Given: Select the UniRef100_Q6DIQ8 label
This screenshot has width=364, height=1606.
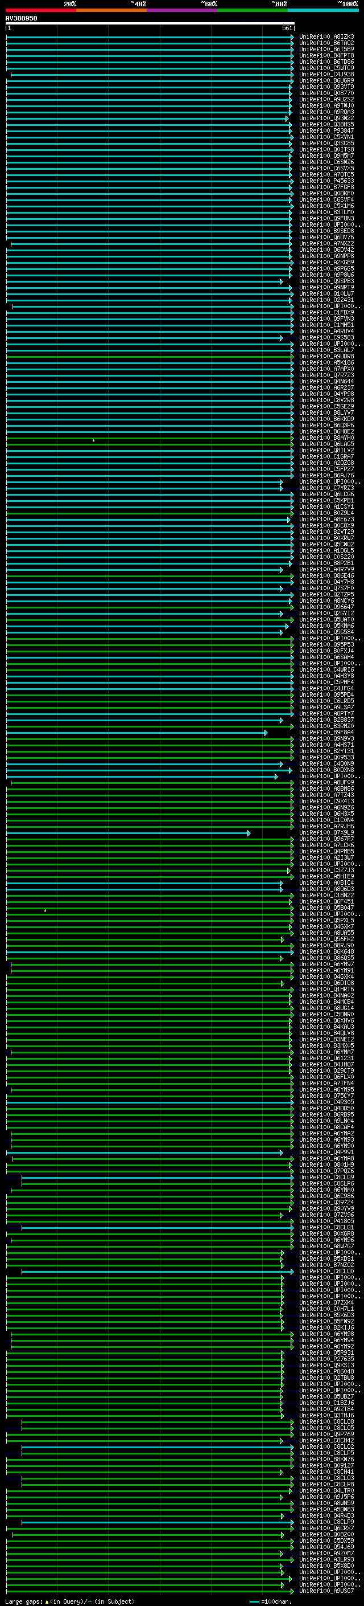Looking at the screenshot, I should 326,983.
